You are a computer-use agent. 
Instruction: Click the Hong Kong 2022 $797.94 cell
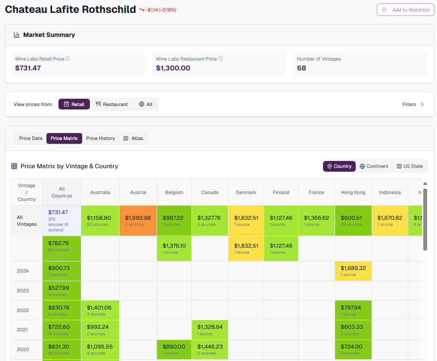(x=353, y=310)
